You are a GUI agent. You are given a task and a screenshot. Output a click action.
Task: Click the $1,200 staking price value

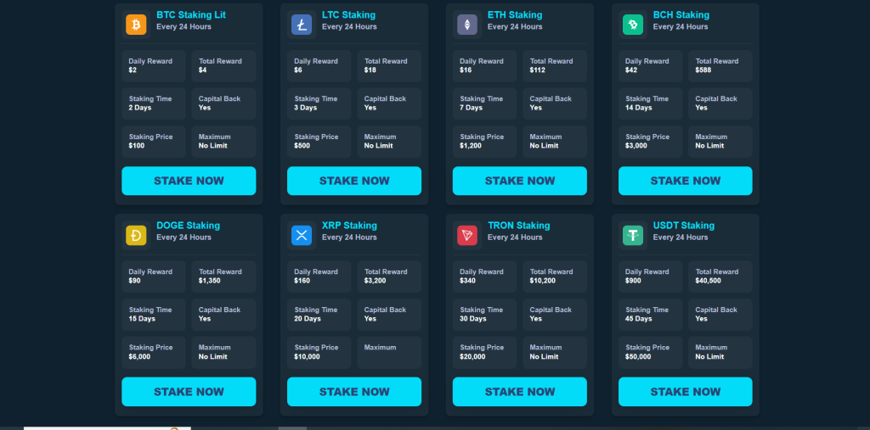471,146
